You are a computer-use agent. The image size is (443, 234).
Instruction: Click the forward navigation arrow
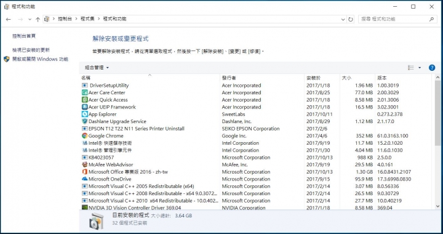coord(20,19)
